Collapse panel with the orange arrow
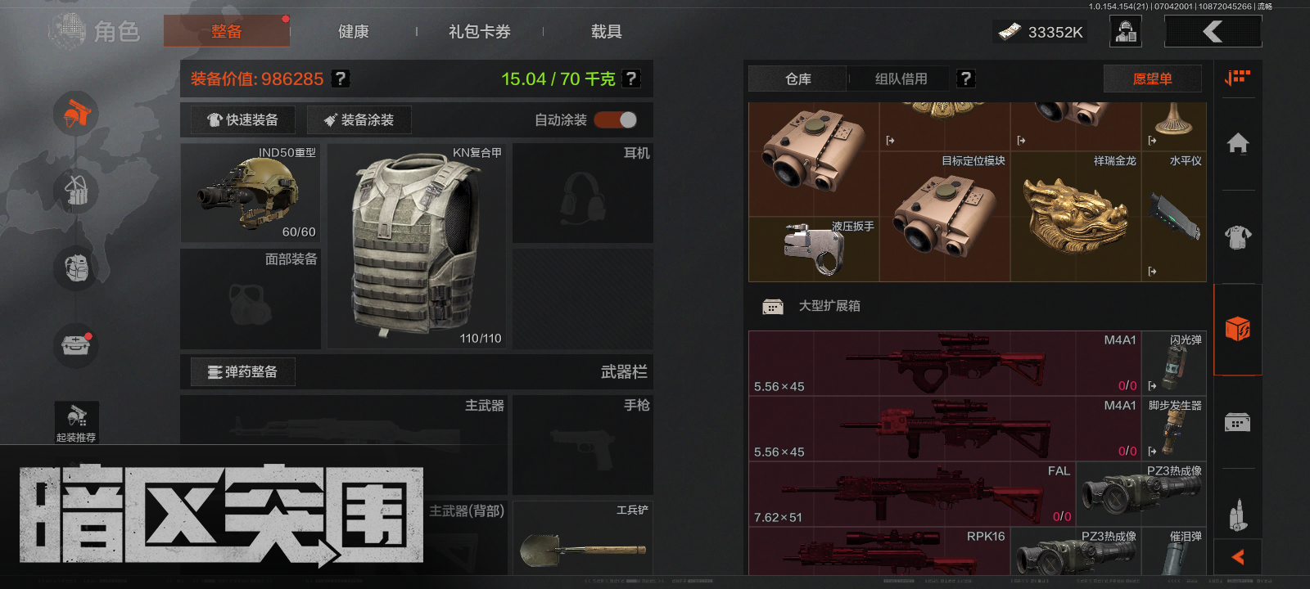Screen dimensions: 1310x589 [x=1238, y=557]
